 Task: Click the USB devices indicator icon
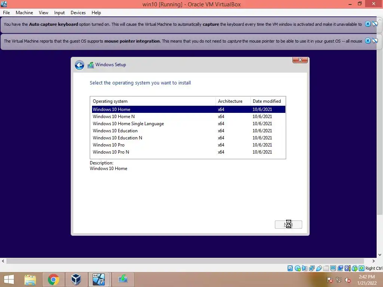(x=319, y=268)
